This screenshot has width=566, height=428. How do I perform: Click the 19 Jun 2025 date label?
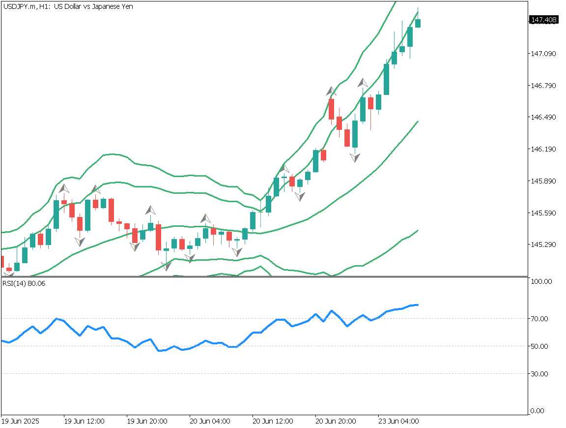20,422
